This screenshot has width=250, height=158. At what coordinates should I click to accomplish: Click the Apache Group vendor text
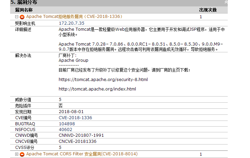point(73,60)
